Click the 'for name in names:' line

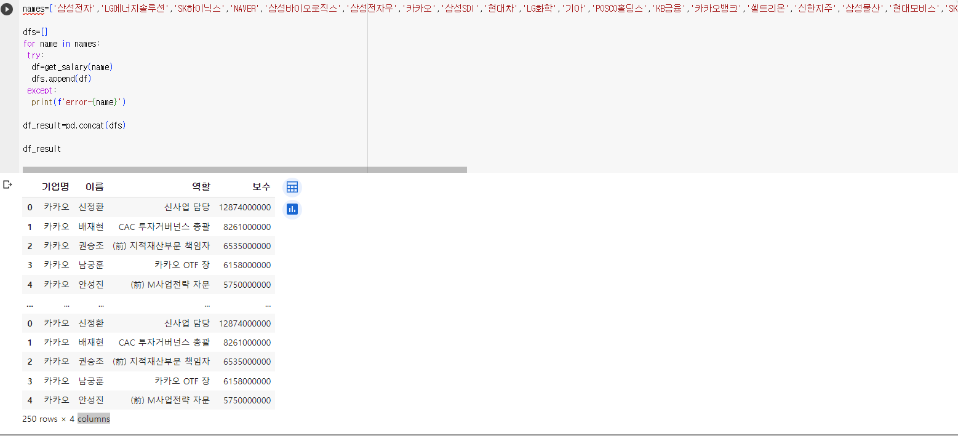(62, 44)
